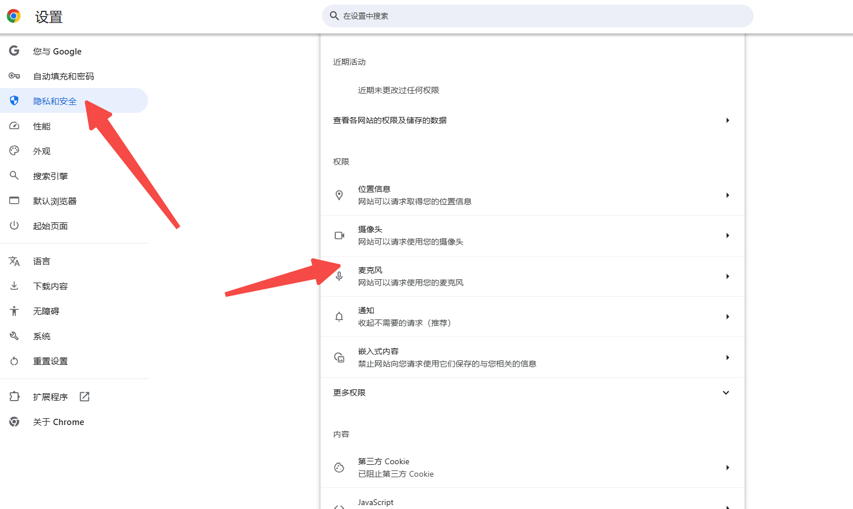Open 重置设置 section

pos(74,361)
